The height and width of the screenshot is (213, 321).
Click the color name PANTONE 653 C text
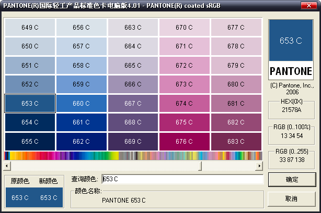[124, 201]
